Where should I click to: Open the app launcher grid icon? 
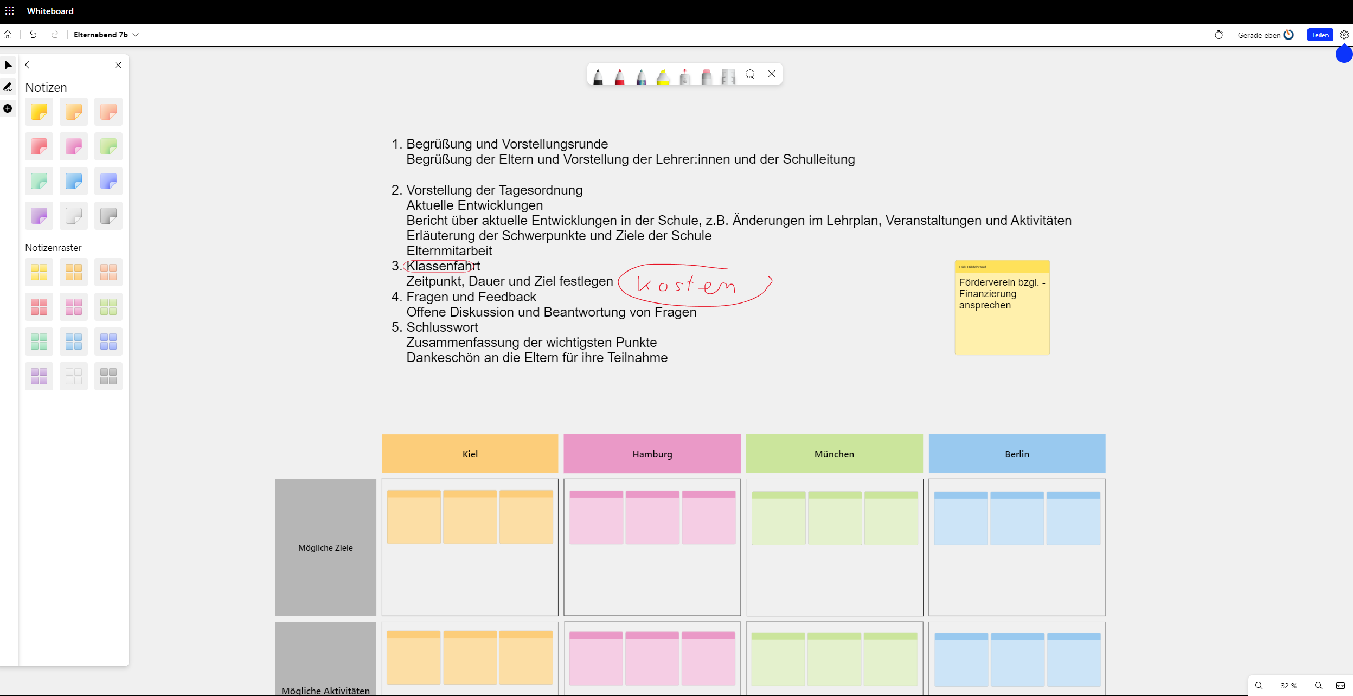[x=9, y=11]
